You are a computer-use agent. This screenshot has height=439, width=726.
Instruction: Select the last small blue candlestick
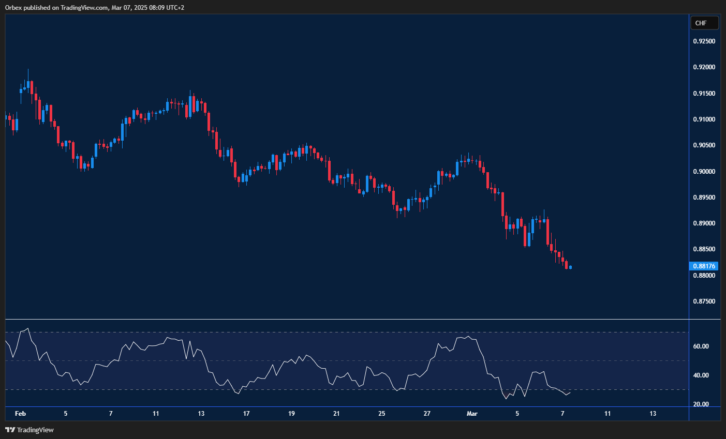[570, 267]
